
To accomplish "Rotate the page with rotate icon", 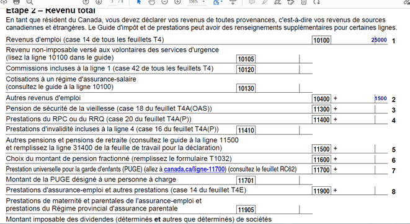I will (x=317, y=2).
